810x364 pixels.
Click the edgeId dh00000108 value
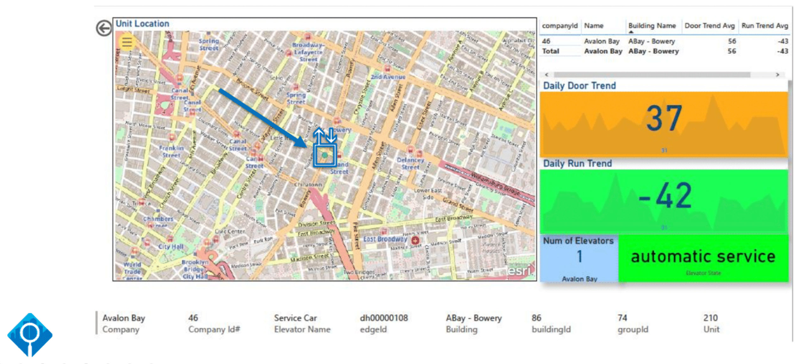384,318
